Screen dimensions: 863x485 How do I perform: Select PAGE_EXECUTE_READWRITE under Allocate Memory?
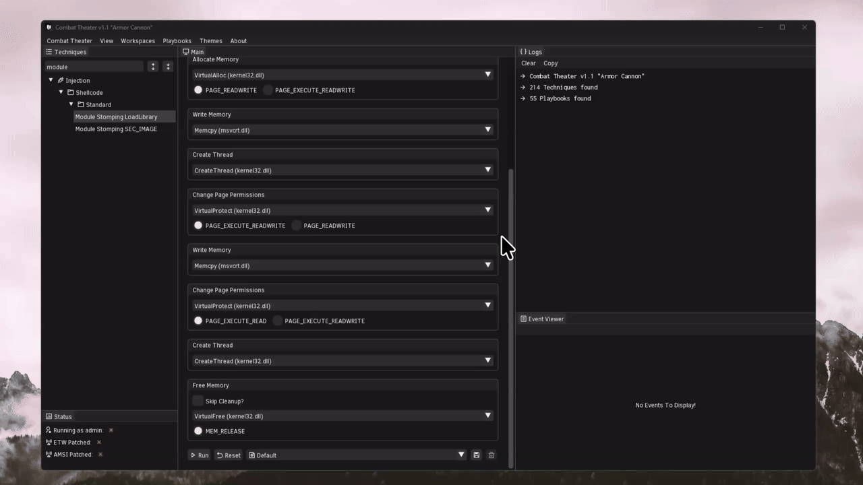(x=268, y=90)
